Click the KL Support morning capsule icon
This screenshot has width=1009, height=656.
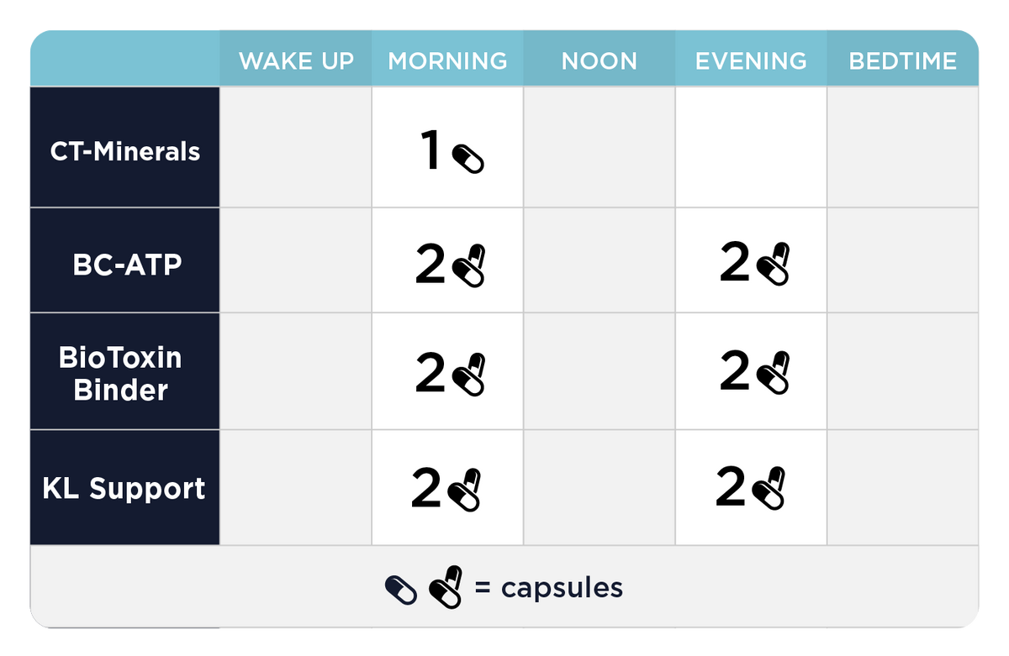click(464, 491)
